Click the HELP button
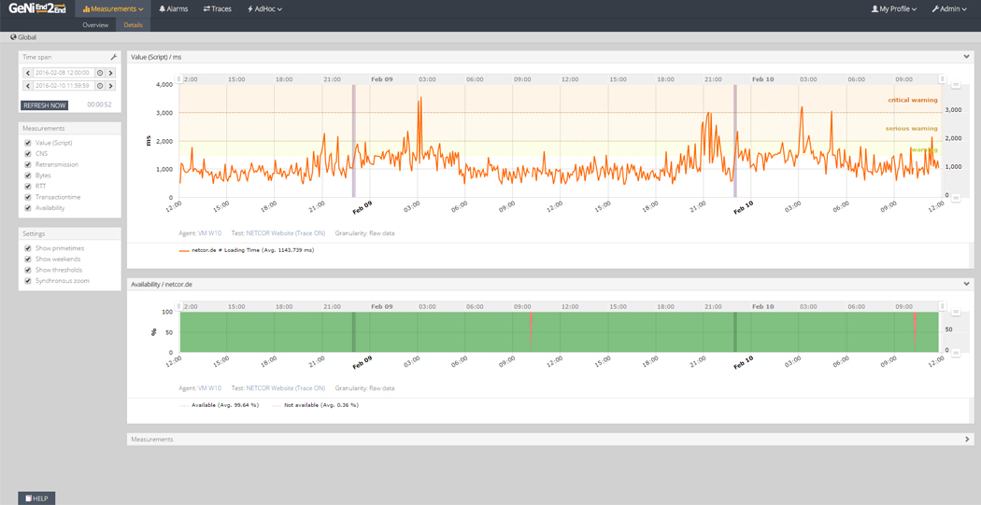 coord(36,498)
